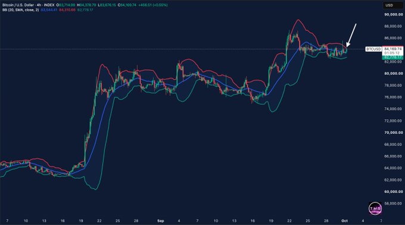Click the high value 84,378.79 in the legend
Viewport: 405px width, 225px height.
(88, 5)
